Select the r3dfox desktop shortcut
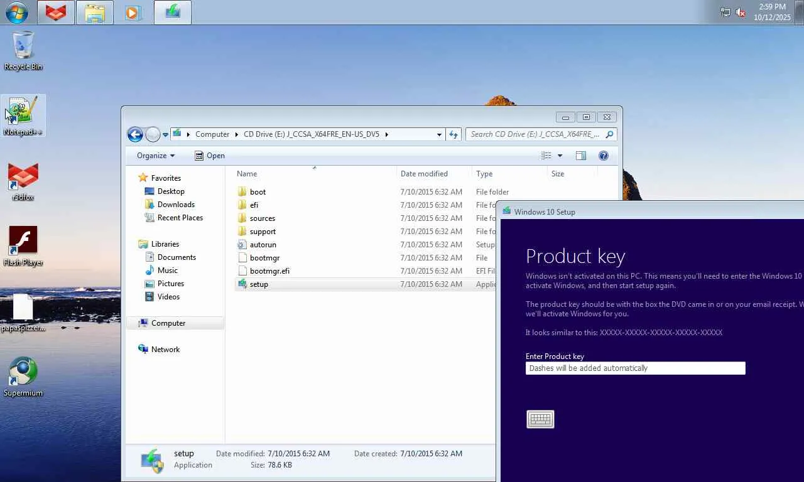The image size is (804, 482). (x=23, y=182)
